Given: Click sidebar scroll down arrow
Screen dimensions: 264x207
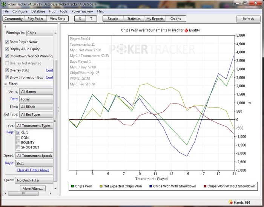Looking at the screenshot, I should click(55, 188).
